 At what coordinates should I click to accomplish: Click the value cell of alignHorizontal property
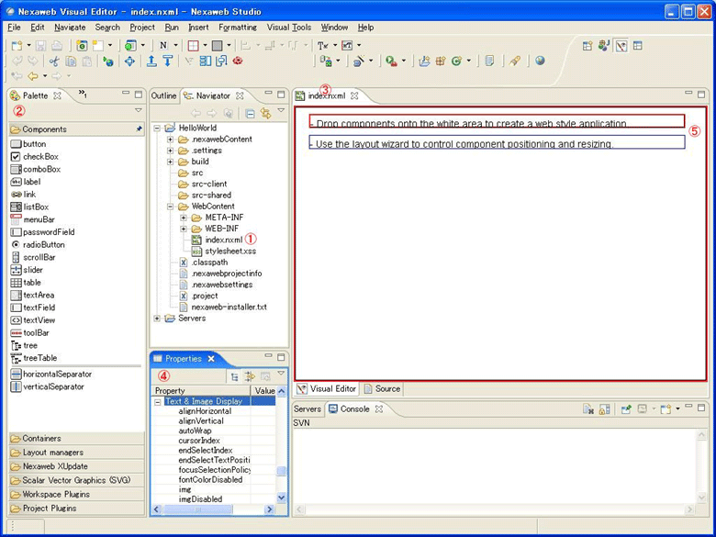[x=263, y=411]
